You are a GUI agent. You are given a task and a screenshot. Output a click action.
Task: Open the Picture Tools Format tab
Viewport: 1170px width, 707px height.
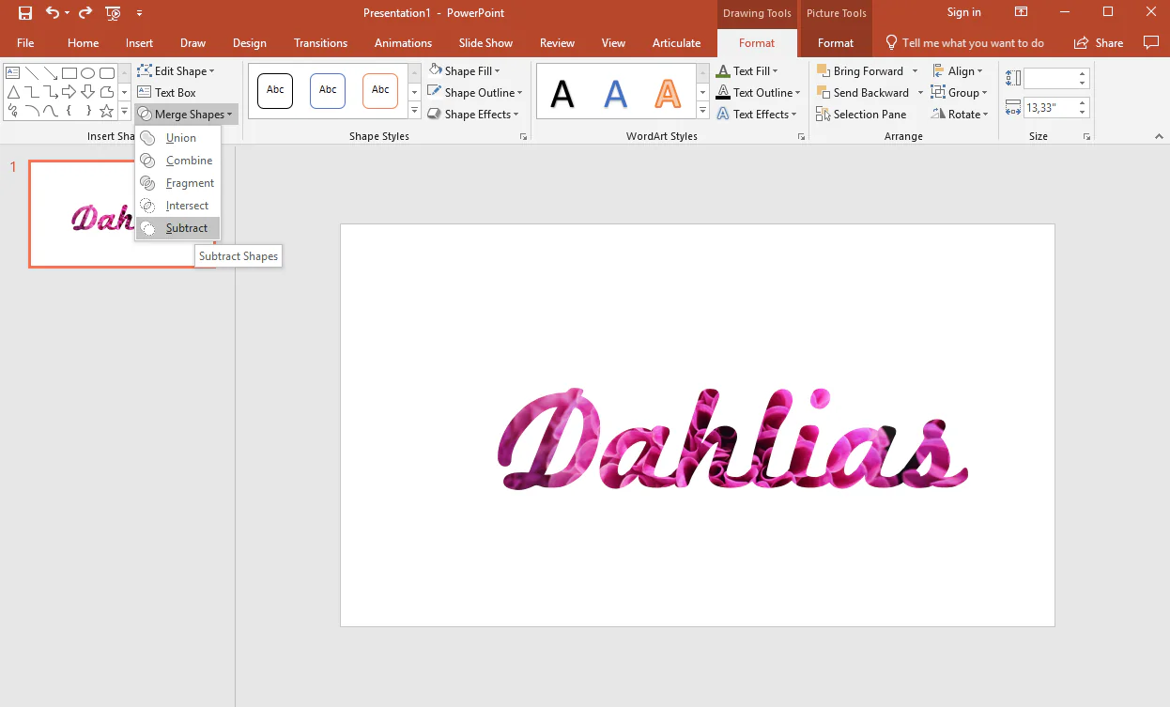tap(835, 42)
